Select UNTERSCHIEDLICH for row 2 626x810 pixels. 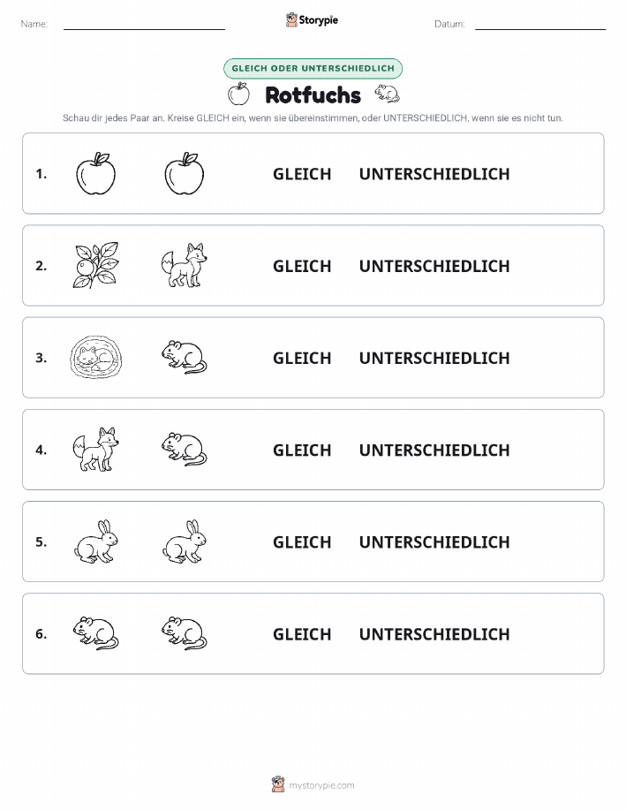(x=434, y=266)
